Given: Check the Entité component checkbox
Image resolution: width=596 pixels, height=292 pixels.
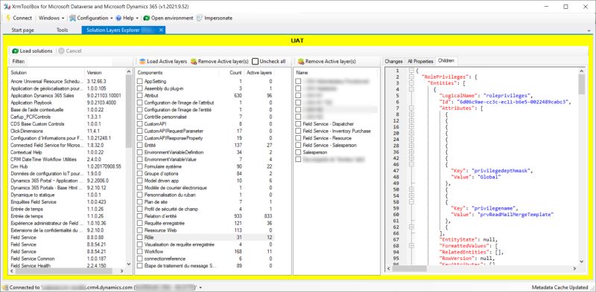Looking at the screenshot, I should (140, 145).
